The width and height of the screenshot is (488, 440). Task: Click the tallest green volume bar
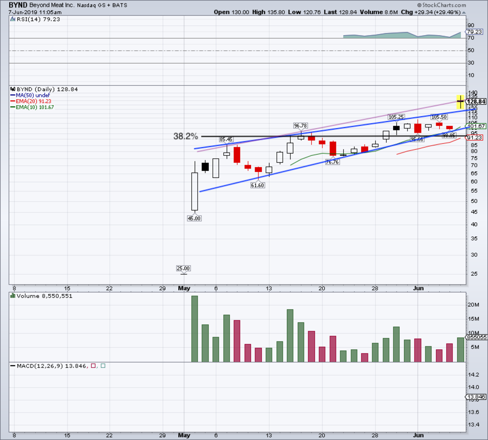tap(194, 329)
